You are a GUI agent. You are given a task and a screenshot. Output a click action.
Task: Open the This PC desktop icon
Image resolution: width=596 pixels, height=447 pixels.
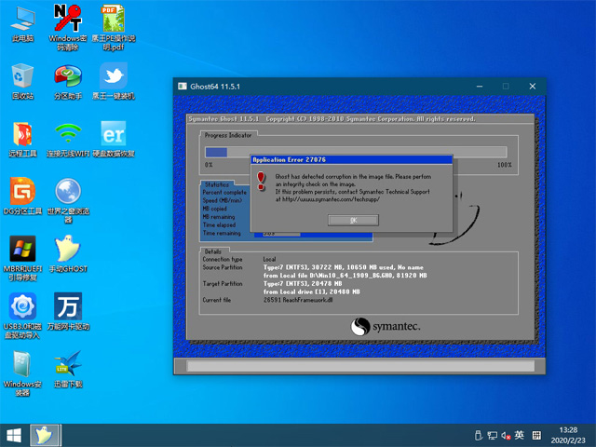click(22, 24)
